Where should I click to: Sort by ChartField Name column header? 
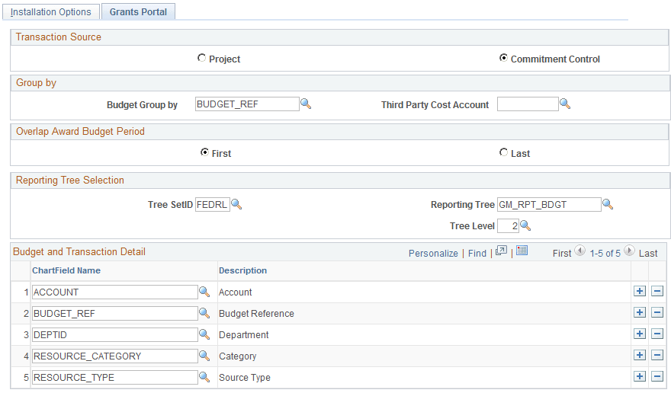coord(66,270)
